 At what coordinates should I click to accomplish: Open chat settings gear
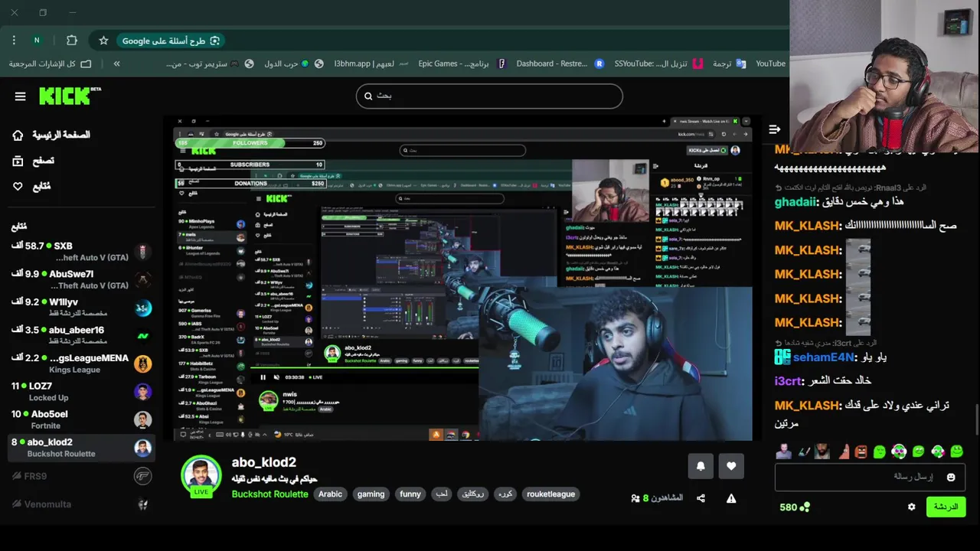pyautogui.click(x=911, y=507)
